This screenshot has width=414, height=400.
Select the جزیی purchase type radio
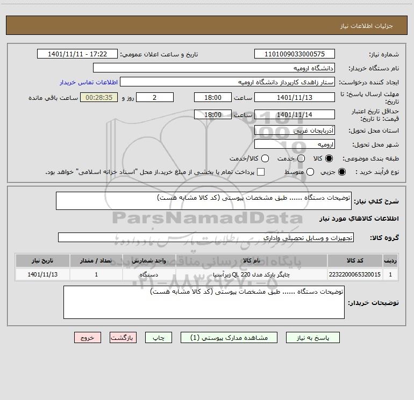342,172
